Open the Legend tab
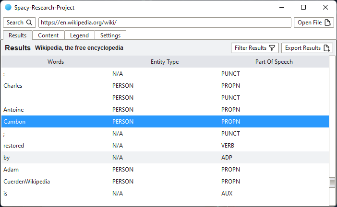 pyautogui.click(x=79, y=35)
